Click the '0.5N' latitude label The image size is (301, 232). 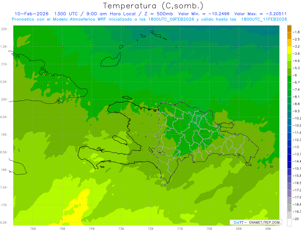coord(4,82)
